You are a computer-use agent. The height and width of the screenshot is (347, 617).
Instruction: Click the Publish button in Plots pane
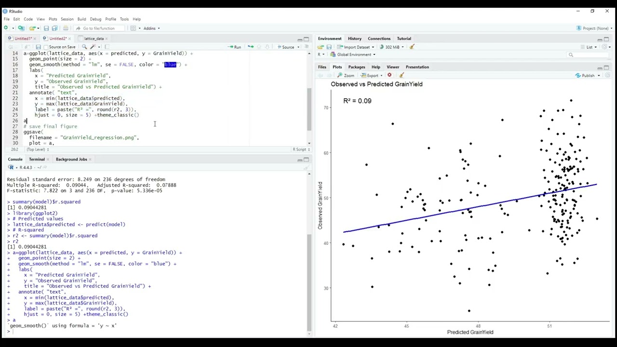click(x=585, y=75)
